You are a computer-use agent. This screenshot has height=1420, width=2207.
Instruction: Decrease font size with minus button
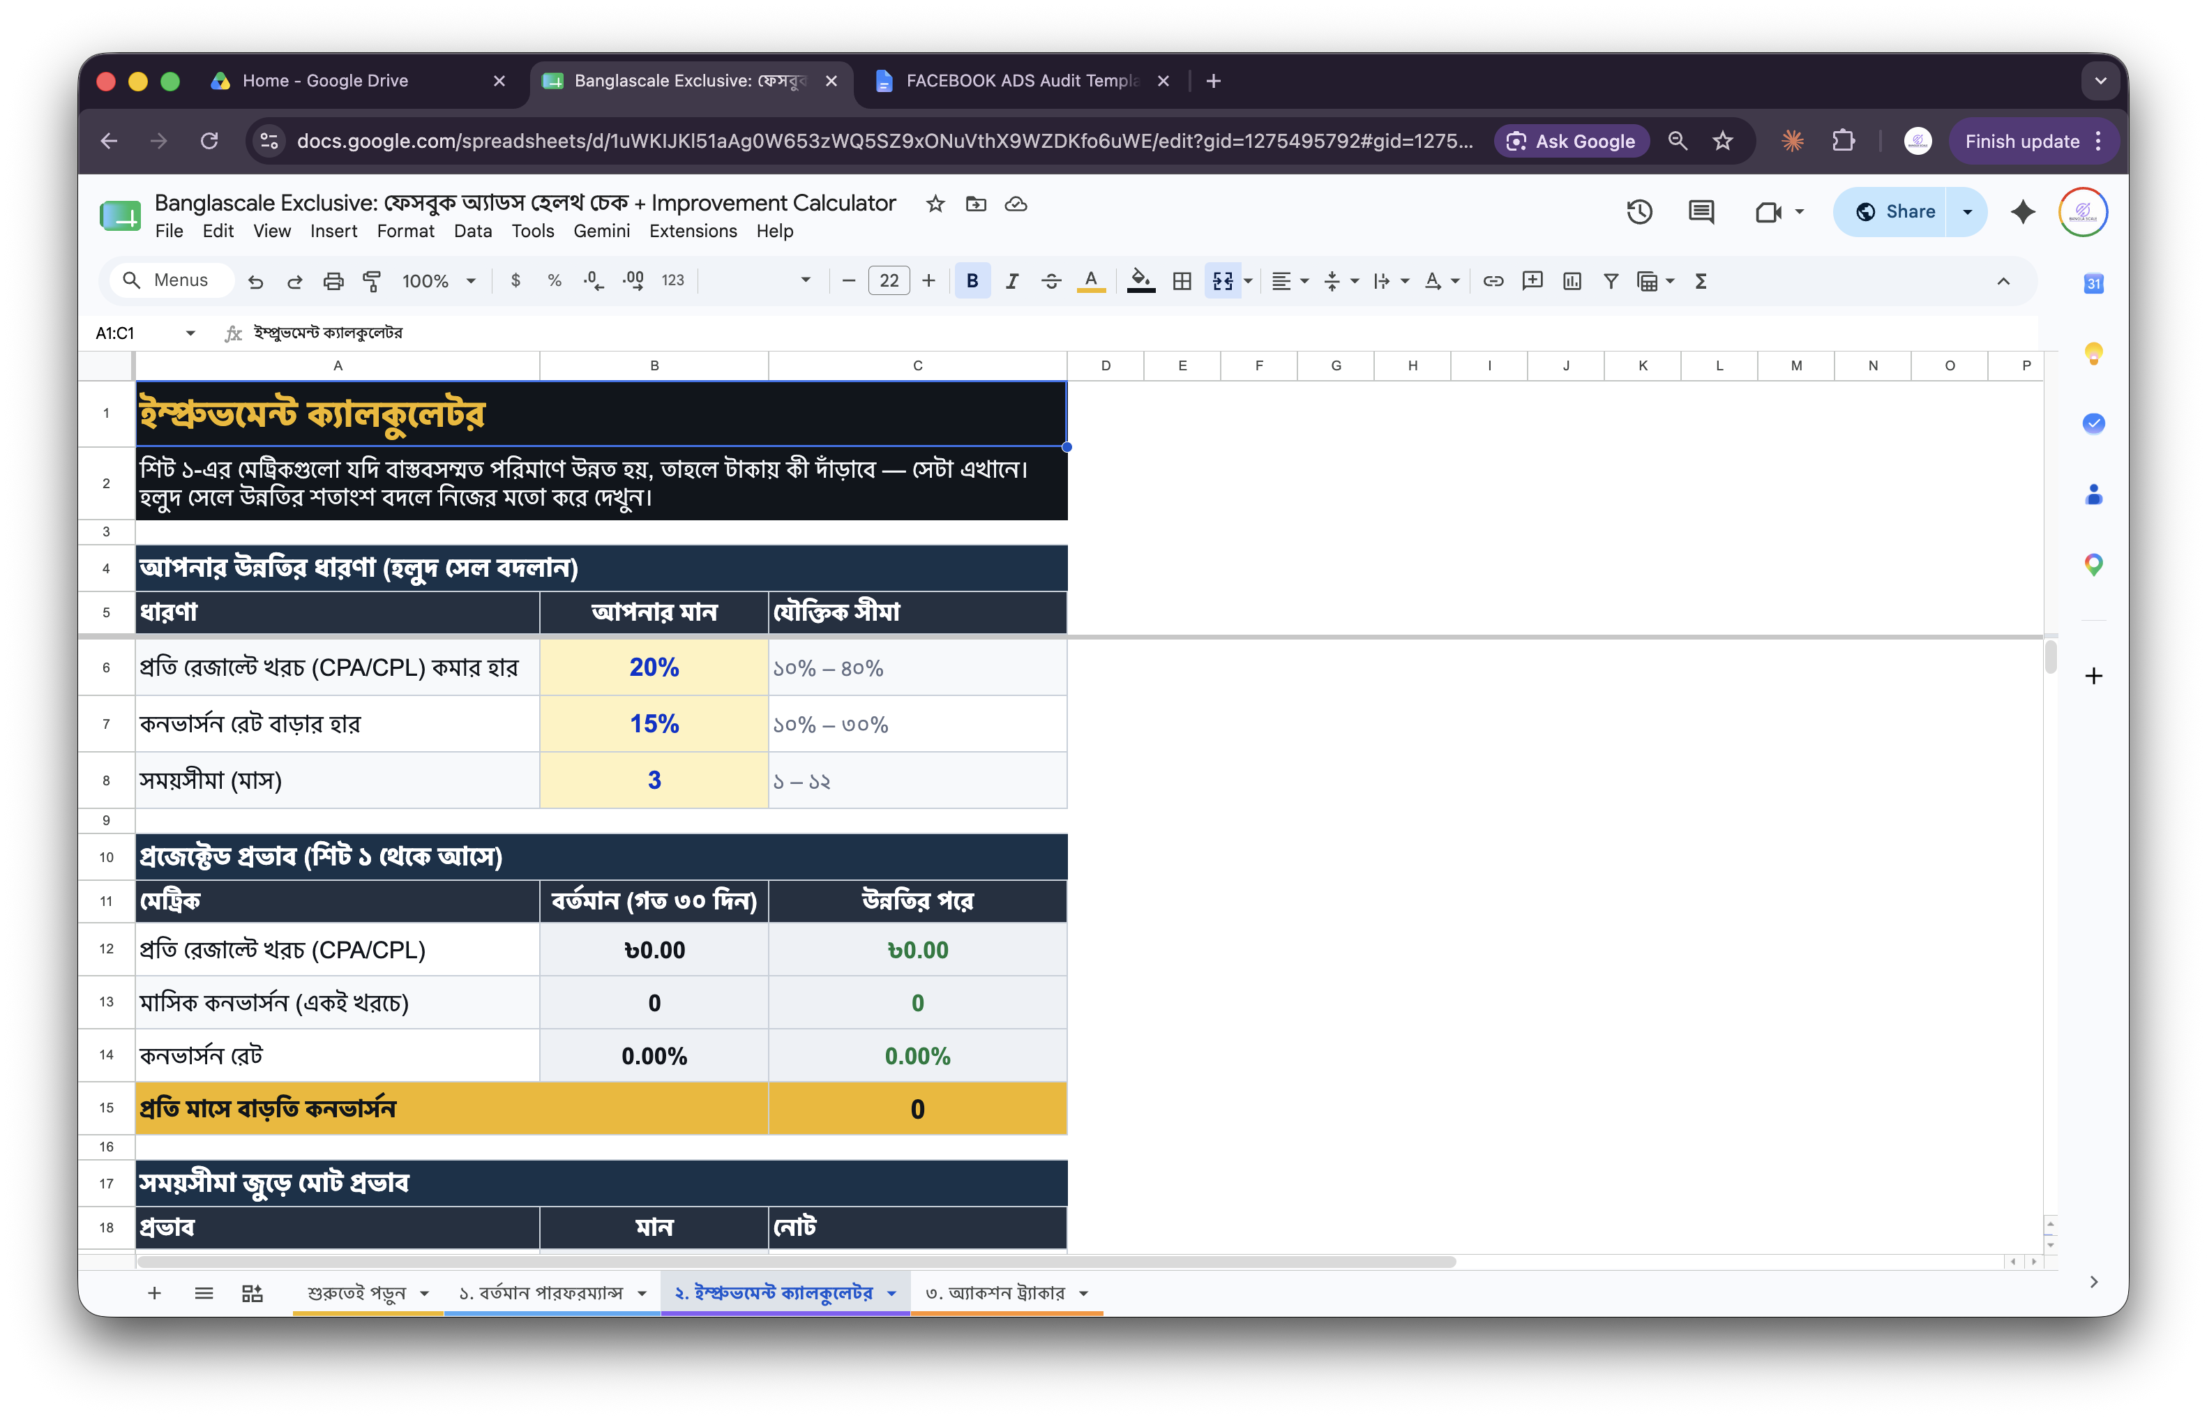[848, 280]
